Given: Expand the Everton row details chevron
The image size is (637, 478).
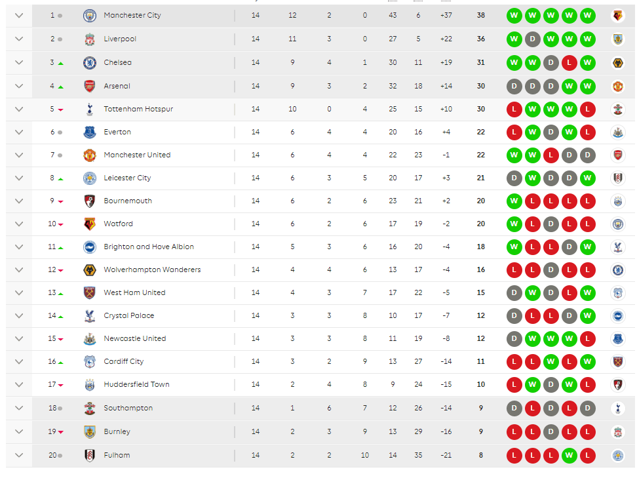Looking at the screenshot, I should 19,132.
